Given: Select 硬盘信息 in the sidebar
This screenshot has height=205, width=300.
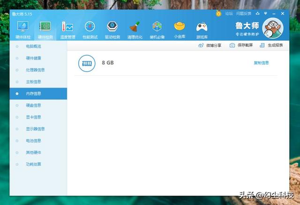Looking at the screenshot, I should [x=38, y=105].
